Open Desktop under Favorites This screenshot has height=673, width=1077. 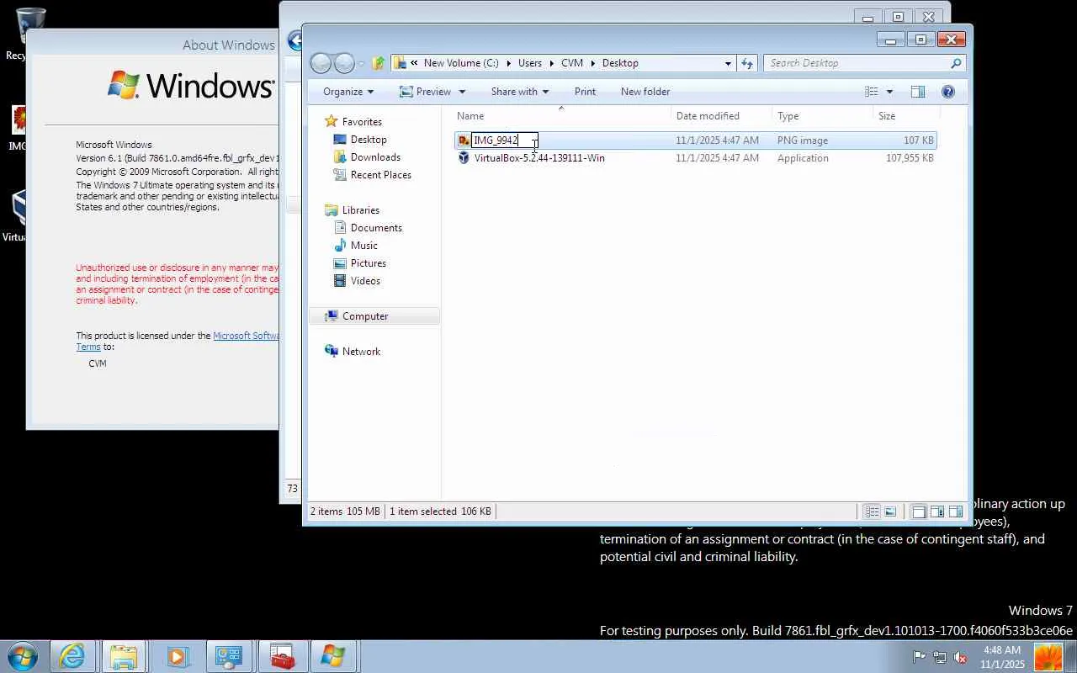(x=369, y=140)
